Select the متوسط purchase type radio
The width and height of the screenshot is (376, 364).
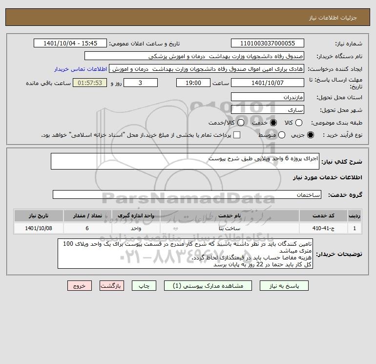coord(282,135)
